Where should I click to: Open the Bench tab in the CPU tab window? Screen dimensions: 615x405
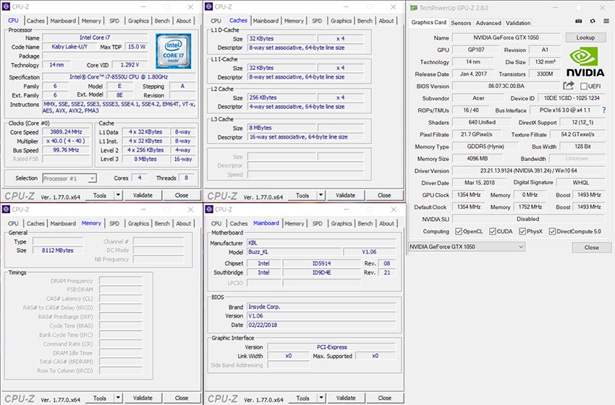tap(162, 21)
